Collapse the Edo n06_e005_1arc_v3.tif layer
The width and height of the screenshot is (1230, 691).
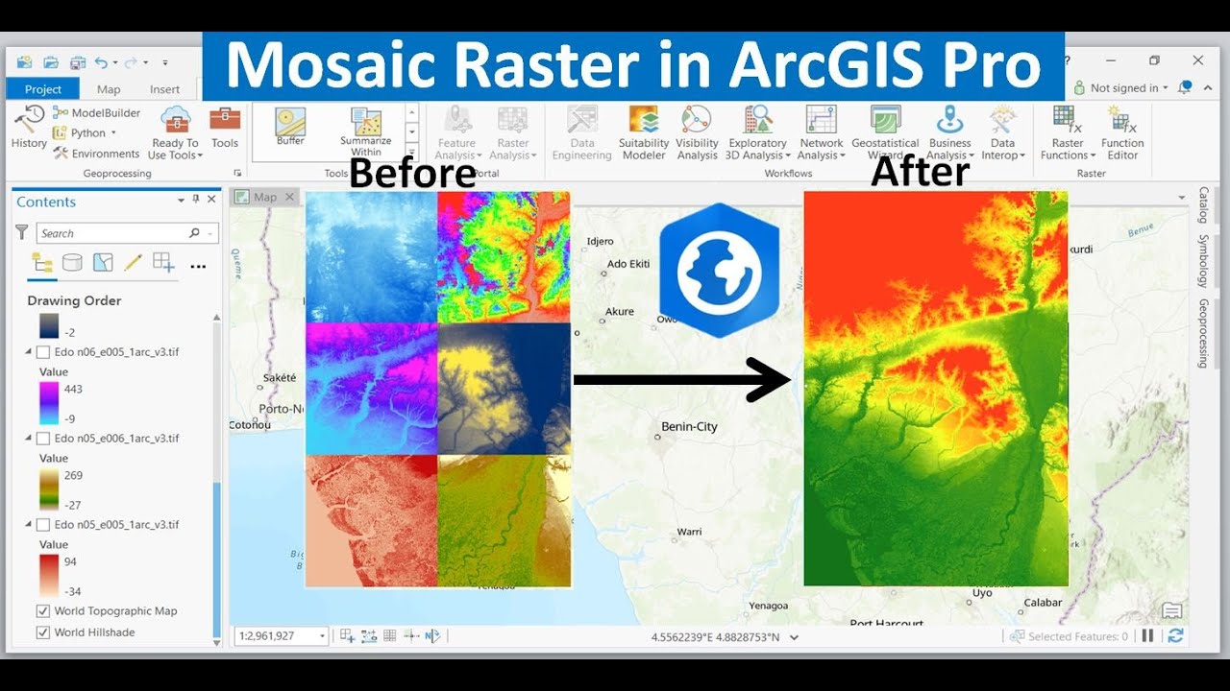point(28,352)
